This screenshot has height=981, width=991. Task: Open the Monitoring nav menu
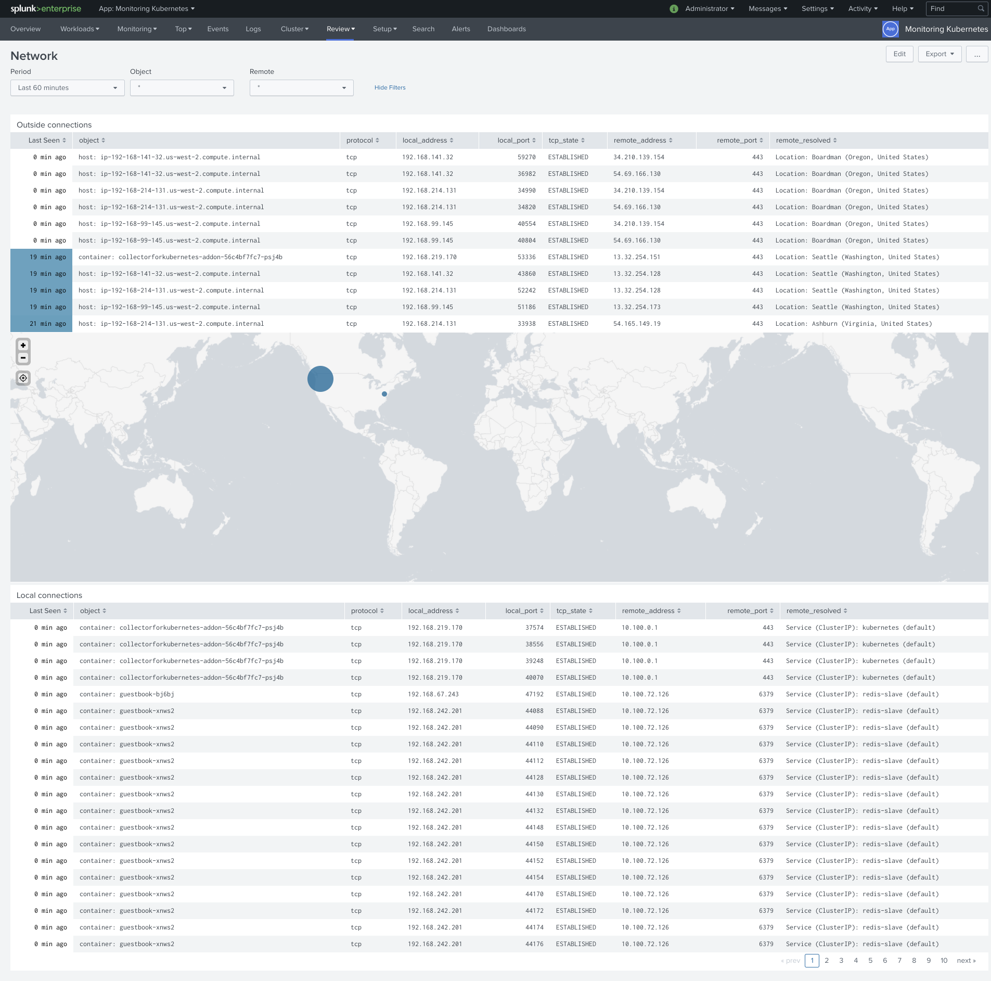[137, 29]
